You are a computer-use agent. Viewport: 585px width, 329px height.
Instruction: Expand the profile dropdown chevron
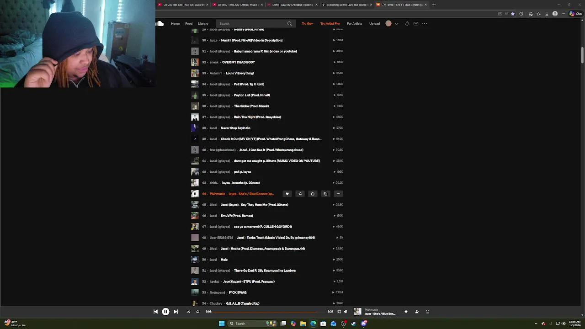(396, 23)
